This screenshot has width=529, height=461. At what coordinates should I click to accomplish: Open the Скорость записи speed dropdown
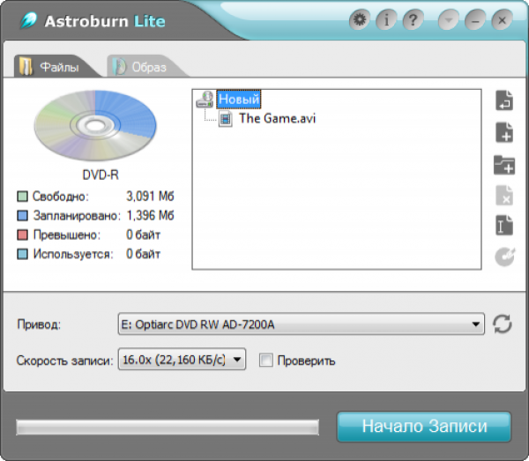(182, 360)
